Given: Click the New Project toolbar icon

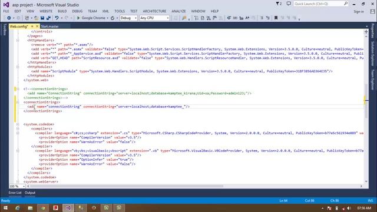Looking at the screenshot, I should coord(27,18).
